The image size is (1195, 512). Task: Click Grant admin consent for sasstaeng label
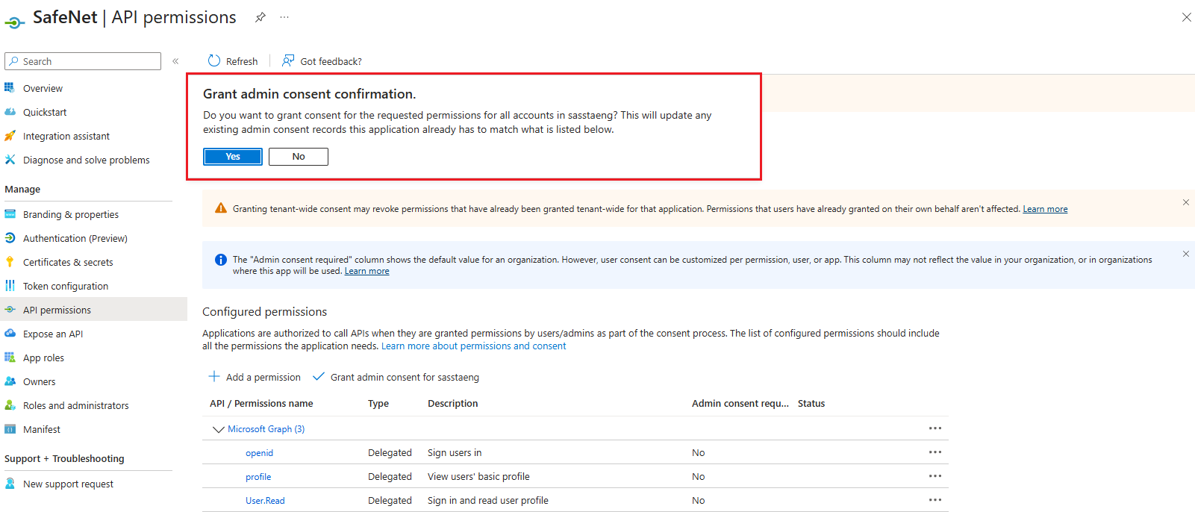pos(405,377)
